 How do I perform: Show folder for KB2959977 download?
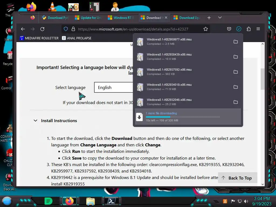point(236,42)
